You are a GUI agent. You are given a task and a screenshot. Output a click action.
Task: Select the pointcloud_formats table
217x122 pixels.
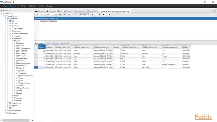26,76
